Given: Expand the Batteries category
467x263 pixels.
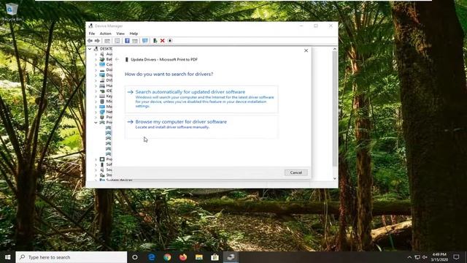Looking at the screenshot, I should pos(96,59).
